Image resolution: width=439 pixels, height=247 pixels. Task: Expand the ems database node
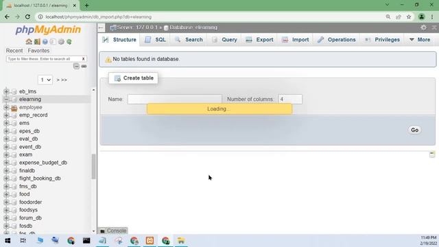pyautogui.click(x=6, y=123)
